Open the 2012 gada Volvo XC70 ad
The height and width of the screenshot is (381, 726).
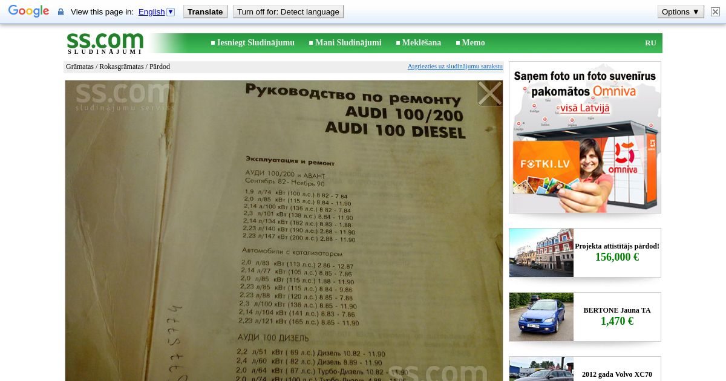(x=617, y=374)
